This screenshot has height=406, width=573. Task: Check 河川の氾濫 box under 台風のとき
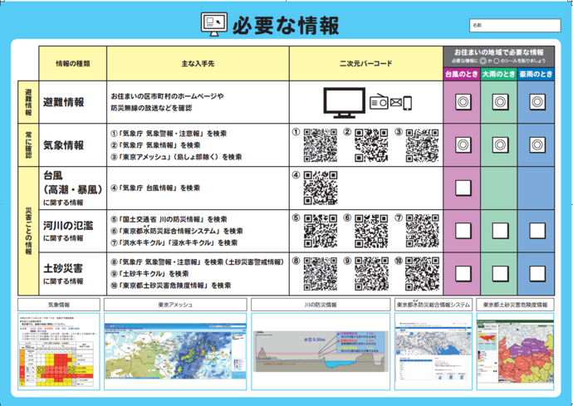point(463,231)
